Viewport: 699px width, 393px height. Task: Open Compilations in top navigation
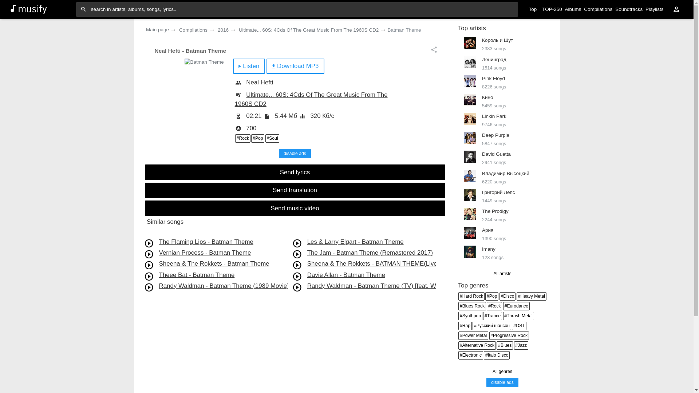click(598, 9)
